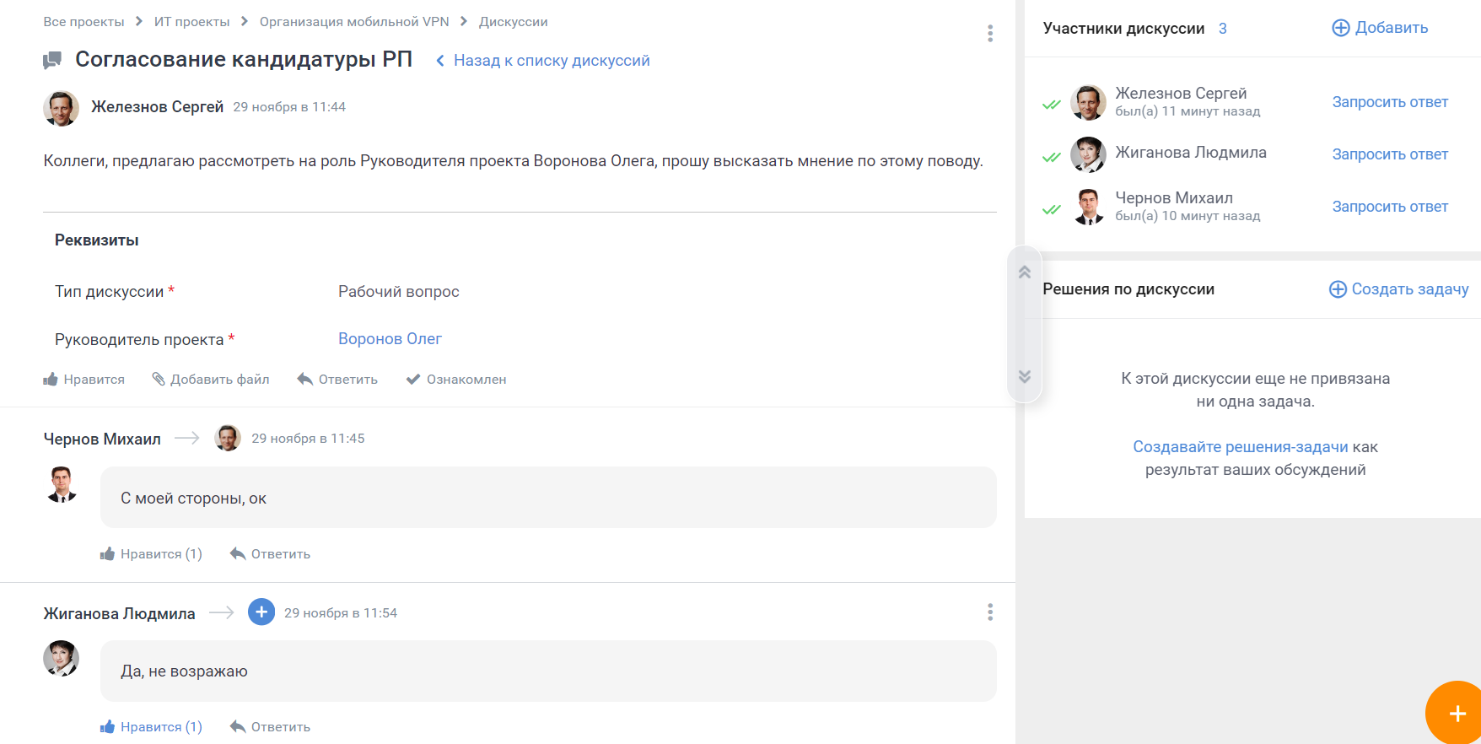Reply to Чернов Михаил's comment
The image size is (1481, 744).
point(270,554)
